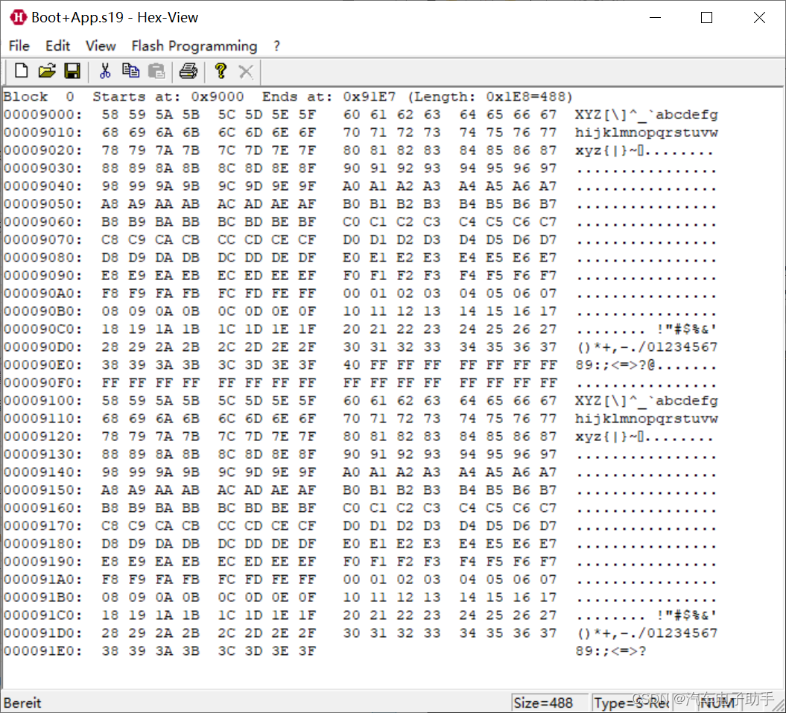Paste using the clipboard icon

(157, 72)
